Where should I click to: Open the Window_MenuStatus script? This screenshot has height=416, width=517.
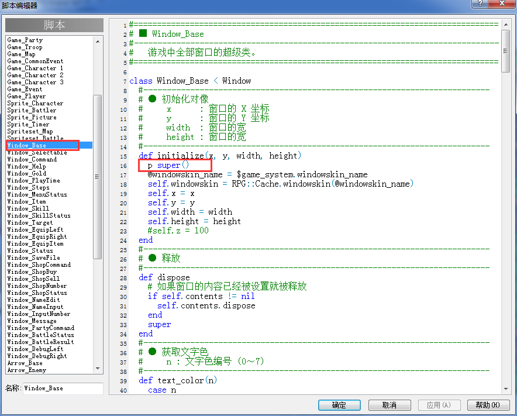coord(37,194)
